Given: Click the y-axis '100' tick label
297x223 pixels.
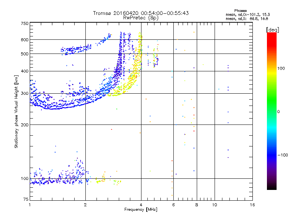Looking at the screenshot, I should (x=25, y=179).
